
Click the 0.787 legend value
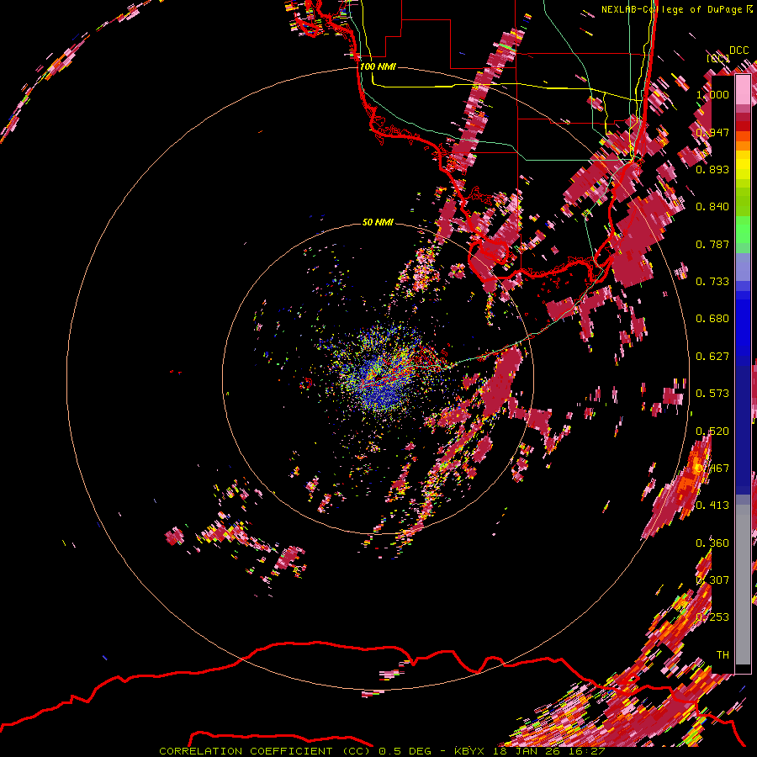click(x=712, y=244)
